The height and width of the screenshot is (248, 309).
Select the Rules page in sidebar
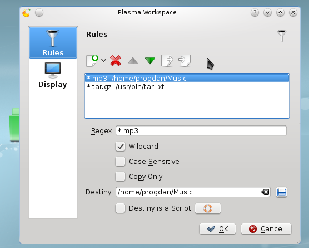pyautogui.click(x=53, y=42)
